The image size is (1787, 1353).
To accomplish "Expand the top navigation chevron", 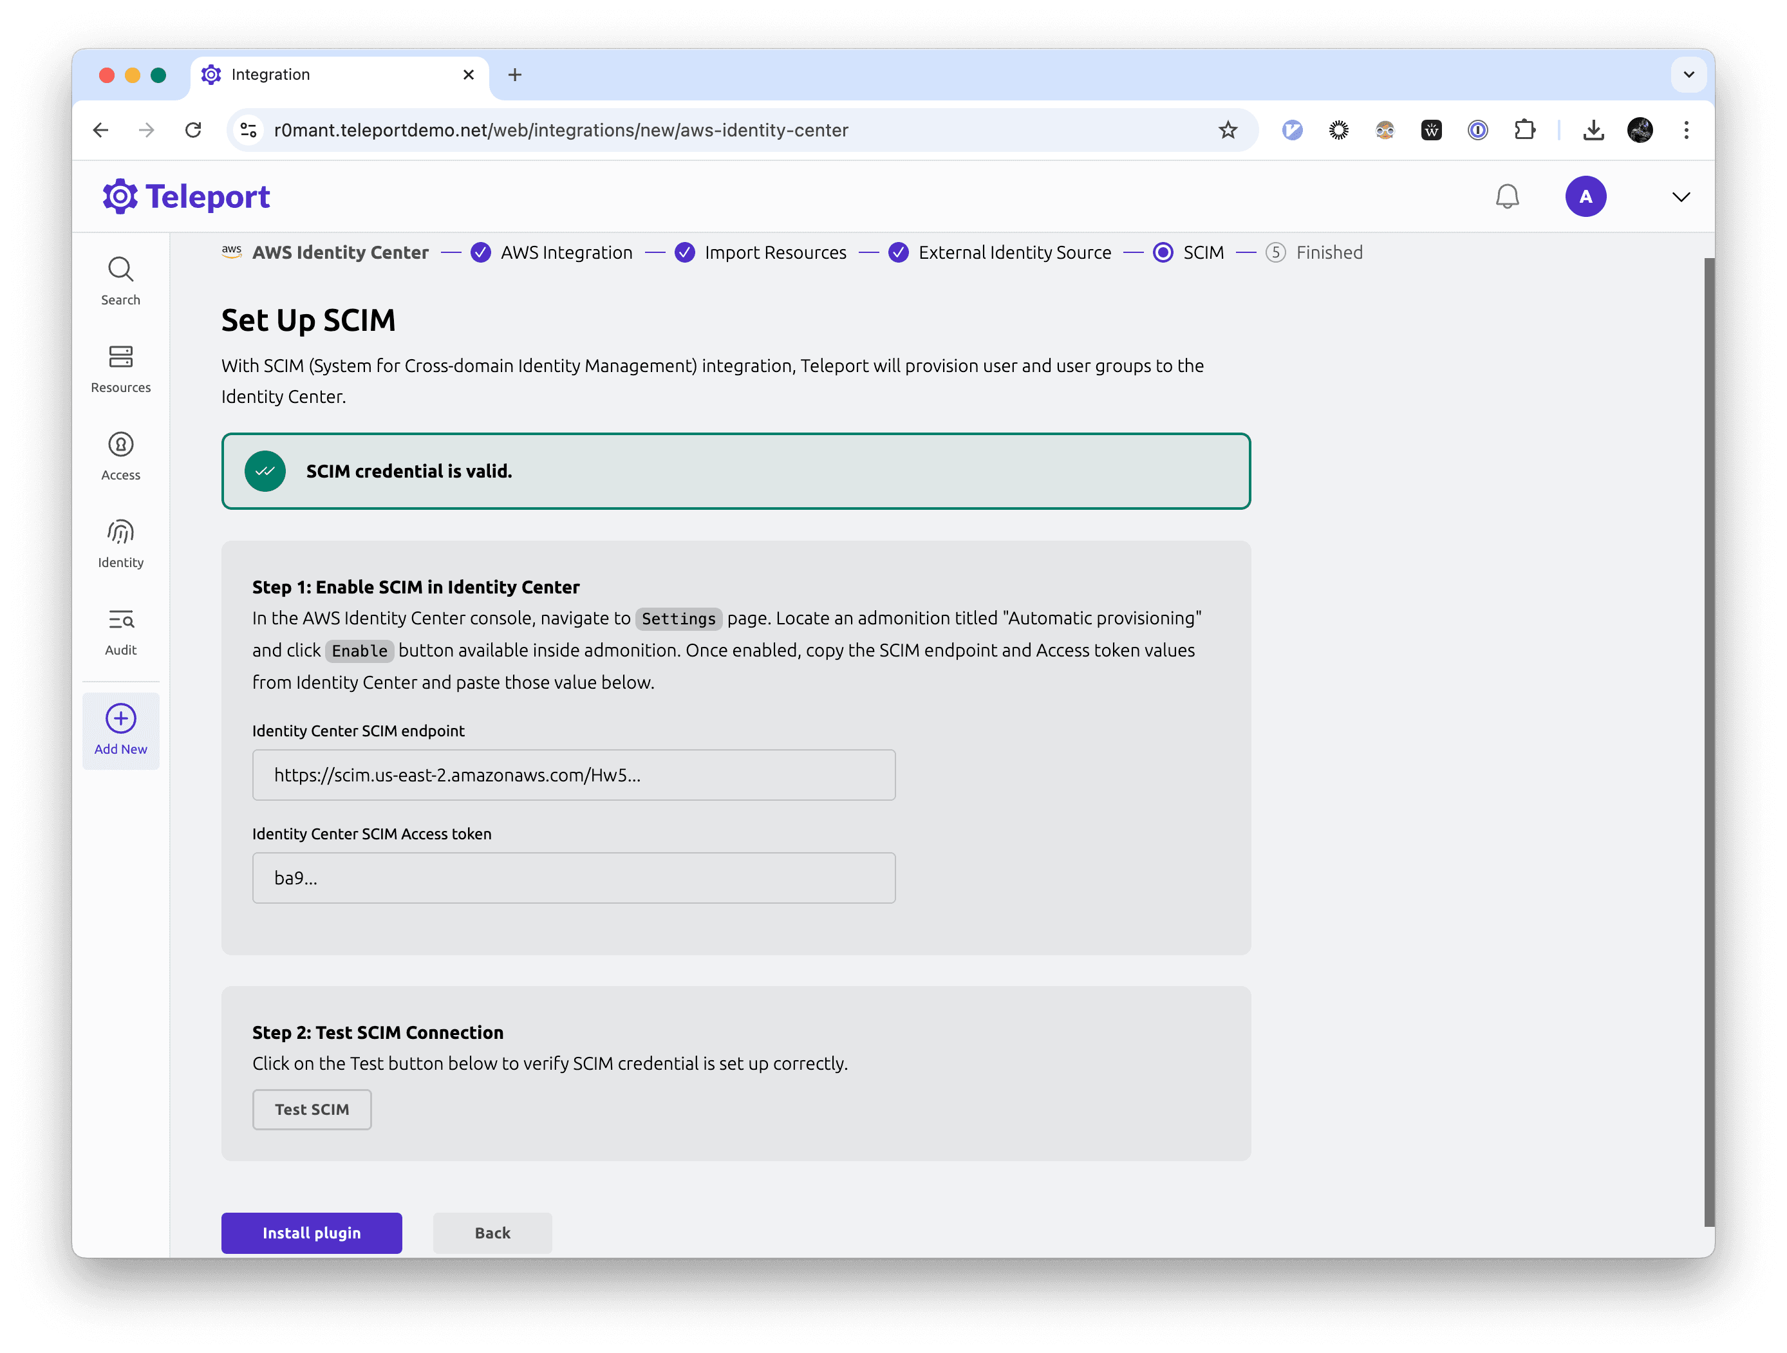I will [1682, 196].
